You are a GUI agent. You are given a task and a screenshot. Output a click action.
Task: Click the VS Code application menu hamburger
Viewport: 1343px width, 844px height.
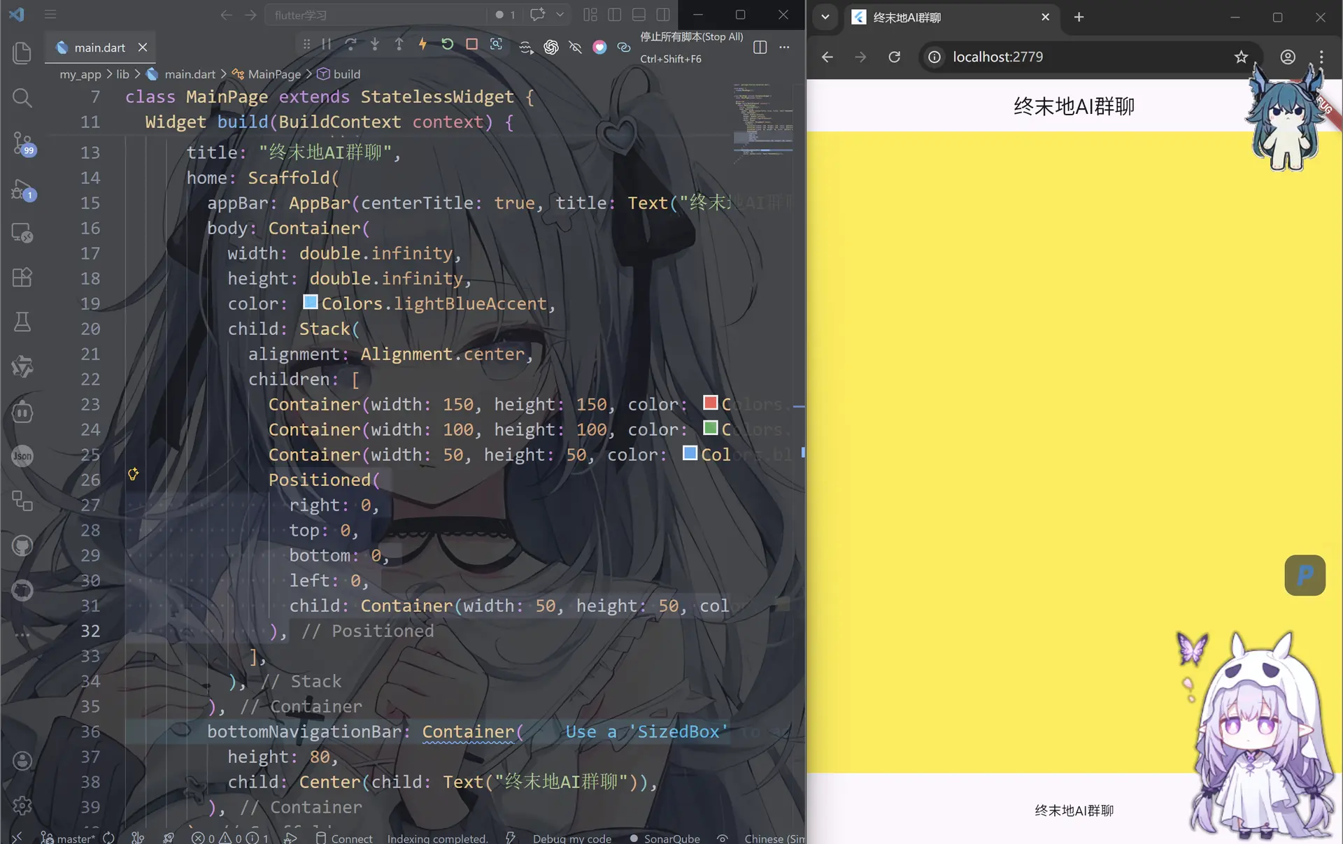50,14
